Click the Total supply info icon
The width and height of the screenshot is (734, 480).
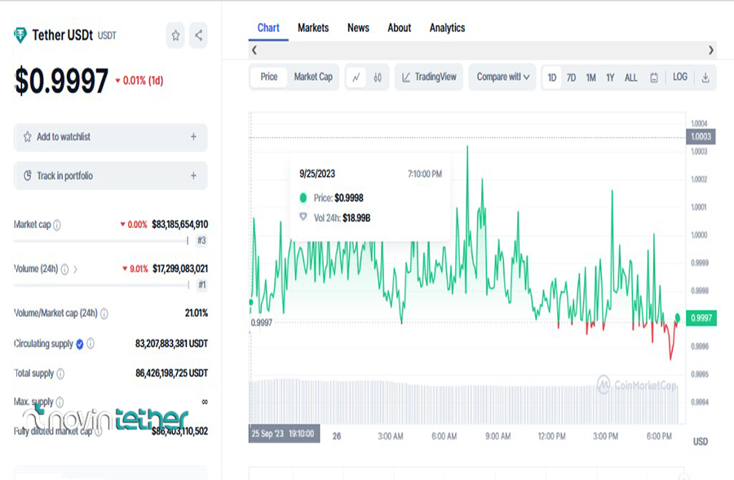coord(60,374)
